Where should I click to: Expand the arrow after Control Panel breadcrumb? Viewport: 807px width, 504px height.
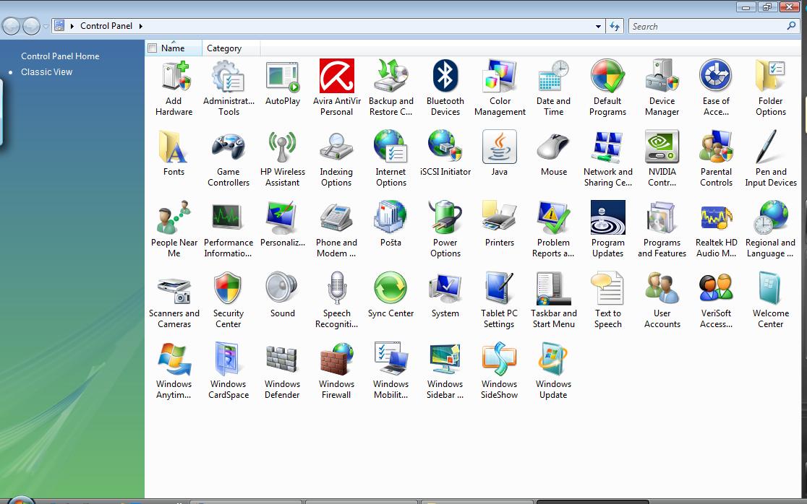(x=140, y=26)
